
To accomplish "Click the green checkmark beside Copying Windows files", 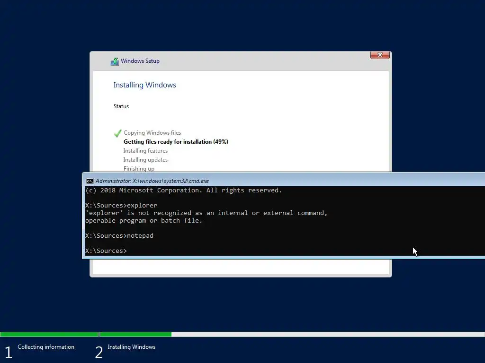I will tap(117, 133).
